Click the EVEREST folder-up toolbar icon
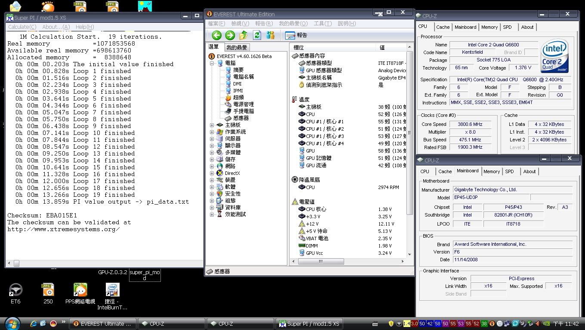Image resolution: width=585 pixels, height=330 pixels. (x=243, y=35)
